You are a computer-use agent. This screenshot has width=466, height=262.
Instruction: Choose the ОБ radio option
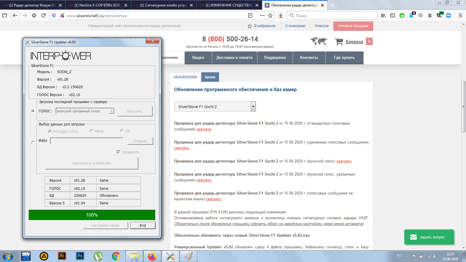[x=122, y=131]
